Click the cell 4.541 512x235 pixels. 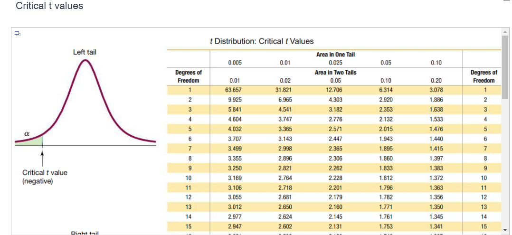tap(285, 110)
